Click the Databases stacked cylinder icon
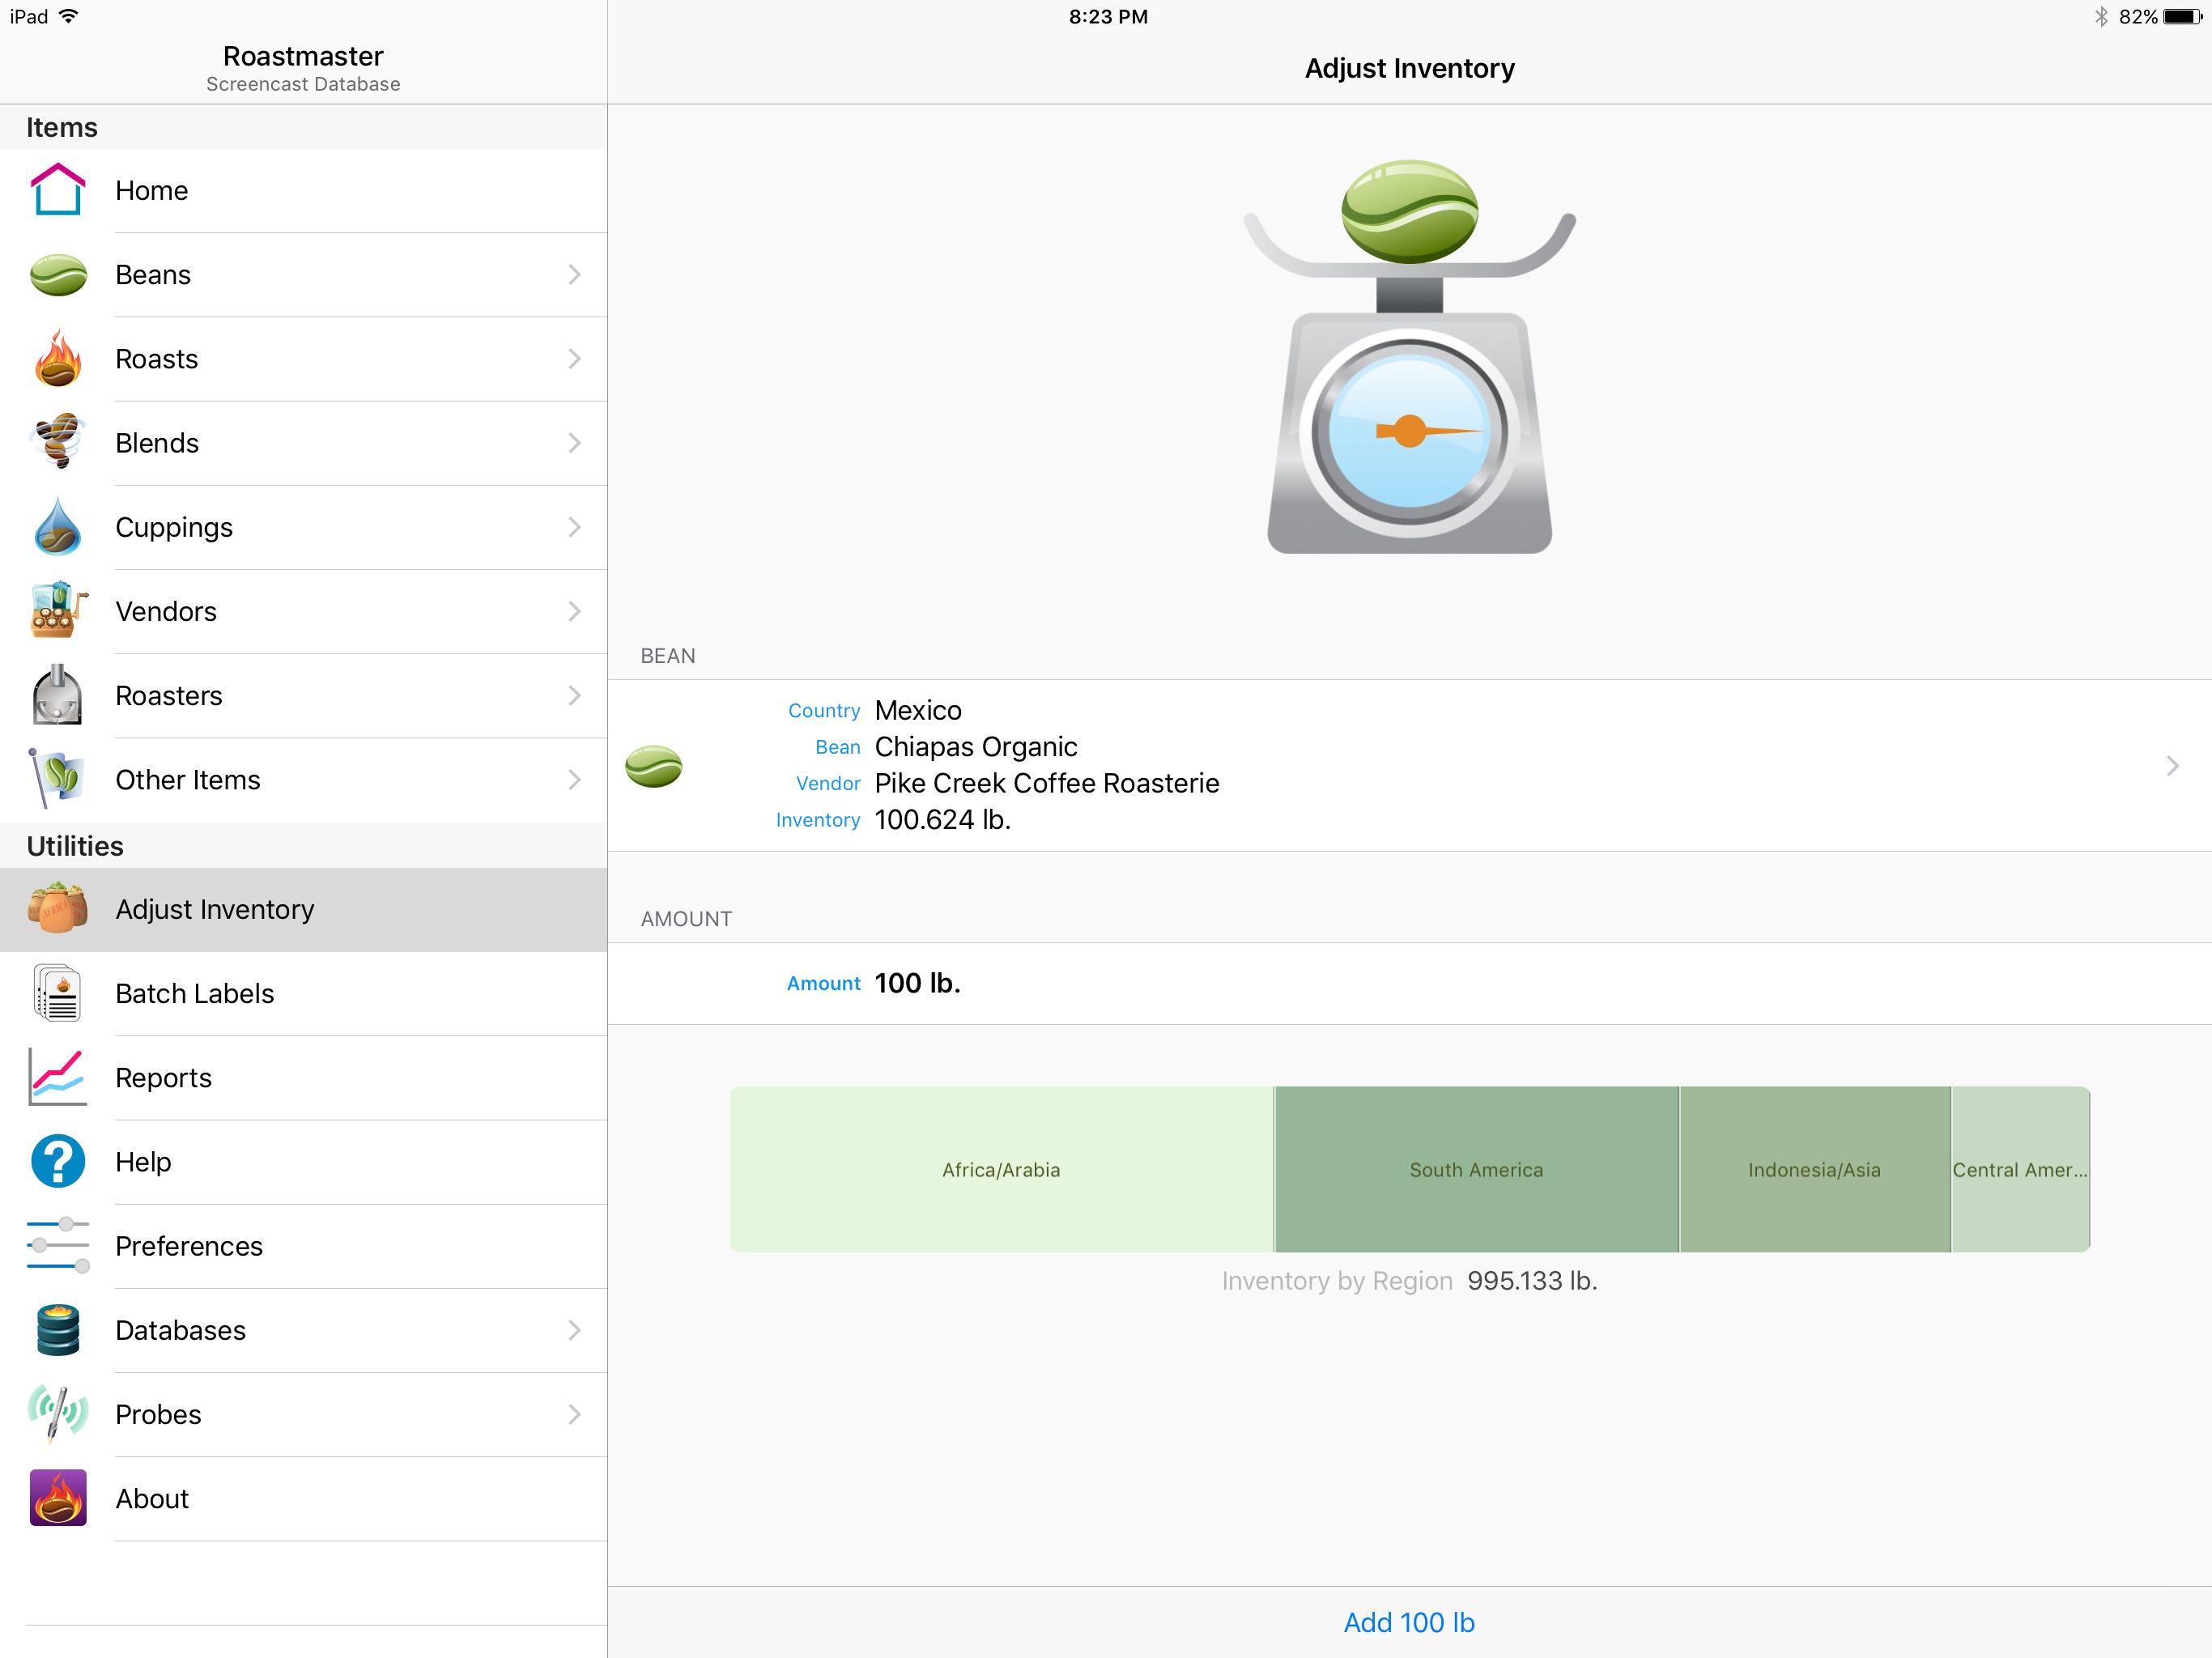This screenshot has height=1658, width=2212. click(58, 1330)
